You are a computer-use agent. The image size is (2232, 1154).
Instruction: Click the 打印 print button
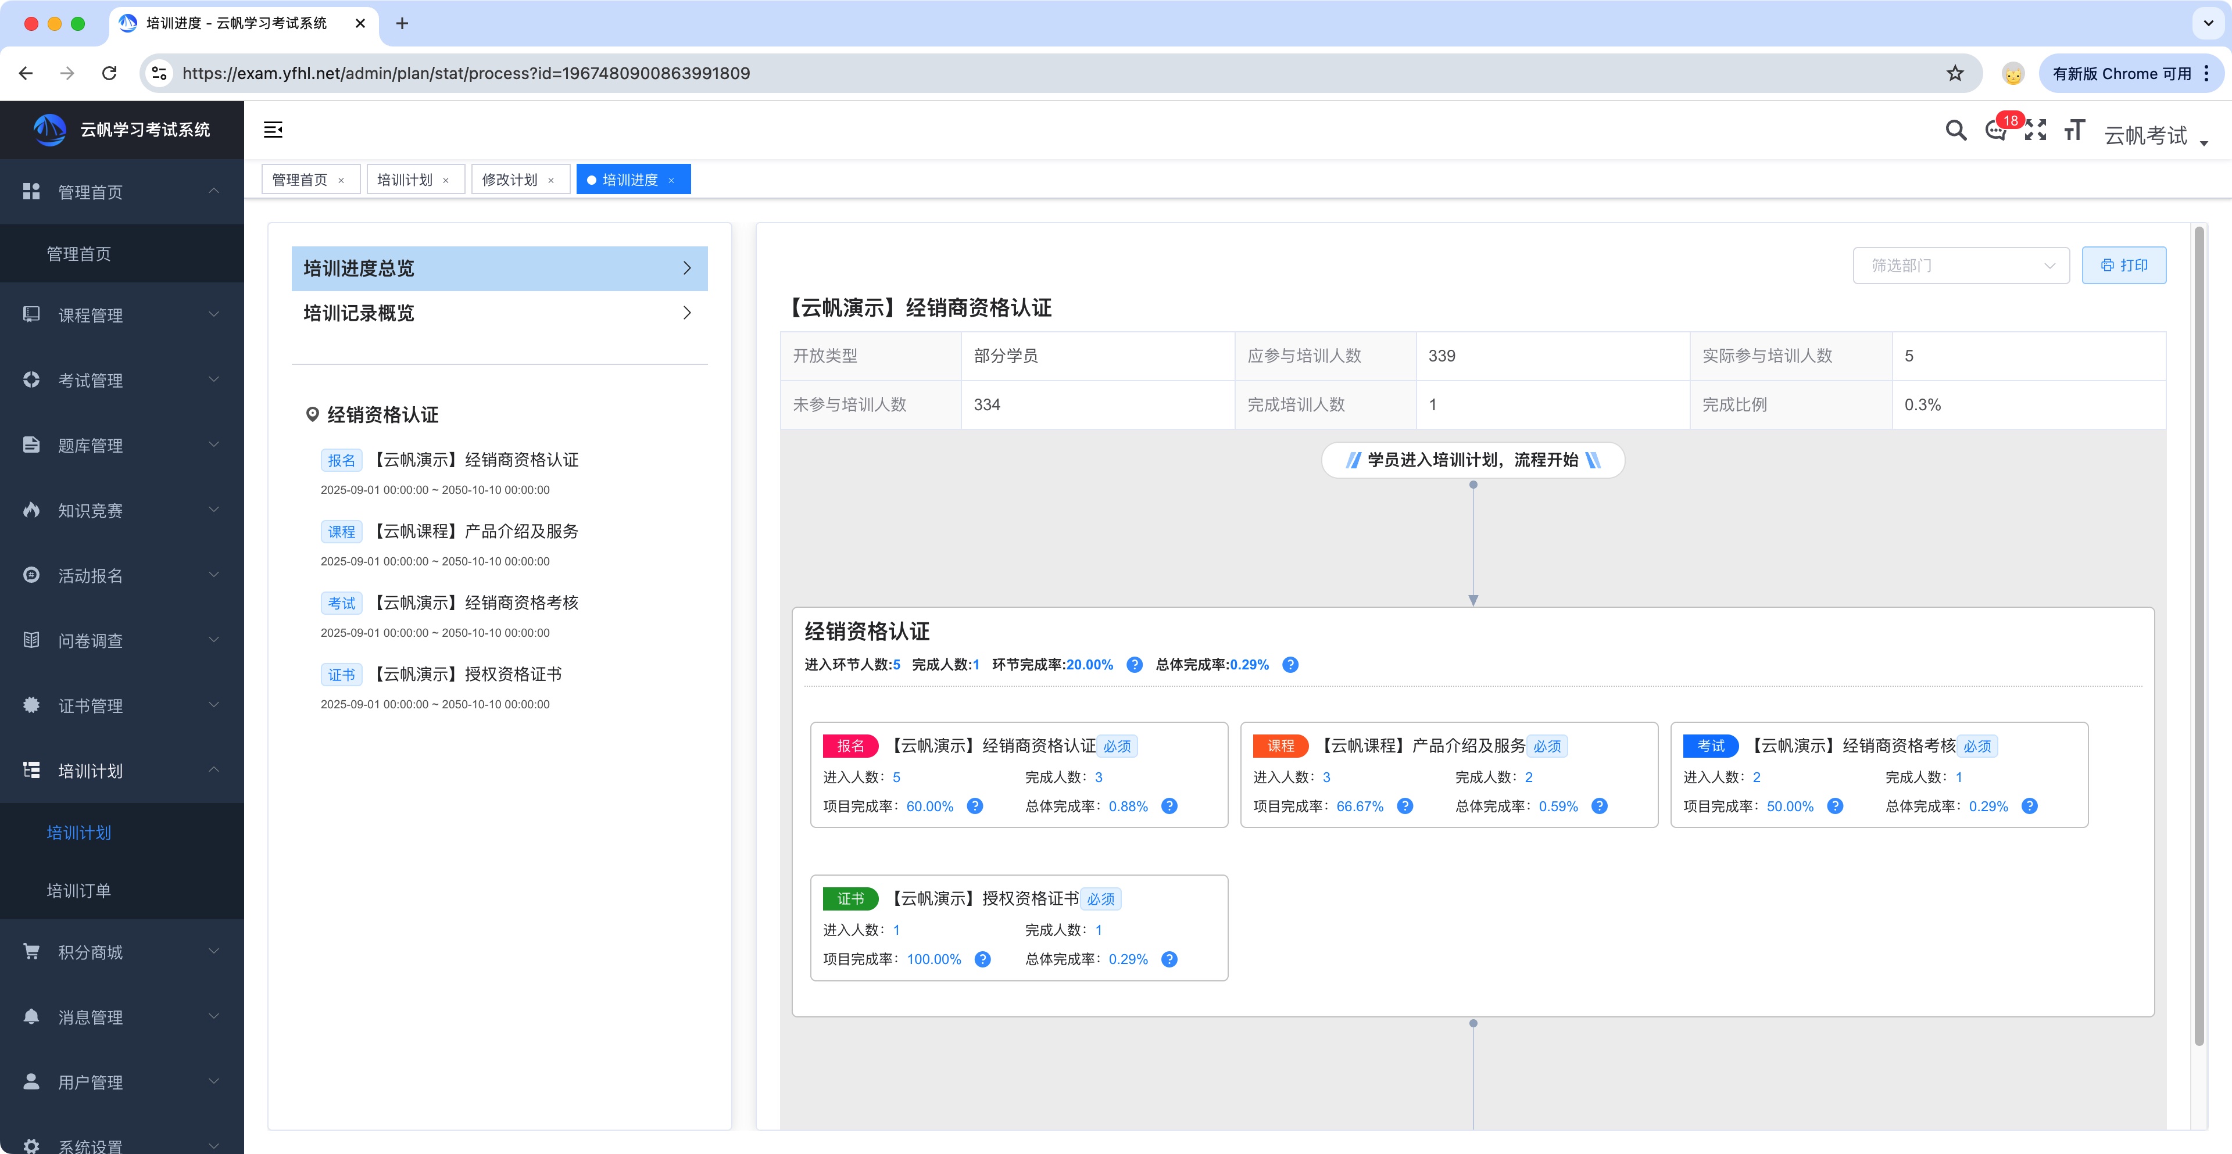(2124, 266)
